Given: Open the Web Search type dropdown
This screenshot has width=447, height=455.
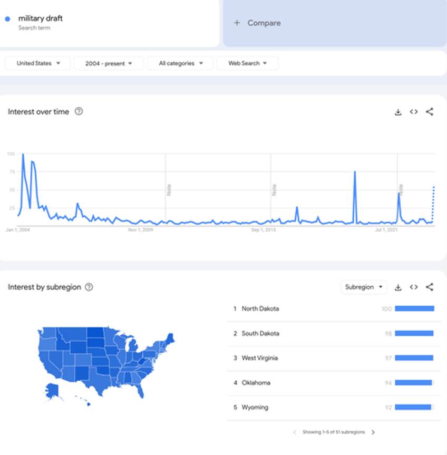Looking at the screenshot, I should [247, 63].
